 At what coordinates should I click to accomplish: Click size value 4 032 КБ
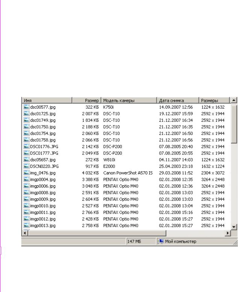[90, 173]
